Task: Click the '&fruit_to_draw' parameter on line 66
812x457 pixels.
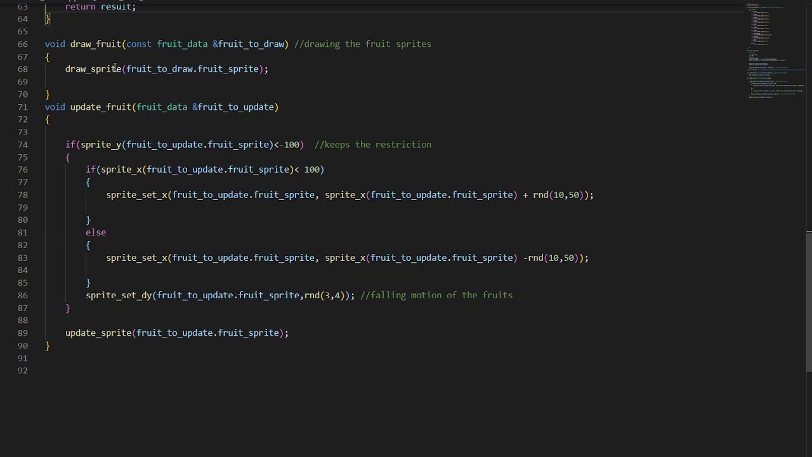Action: coord(249,44)
